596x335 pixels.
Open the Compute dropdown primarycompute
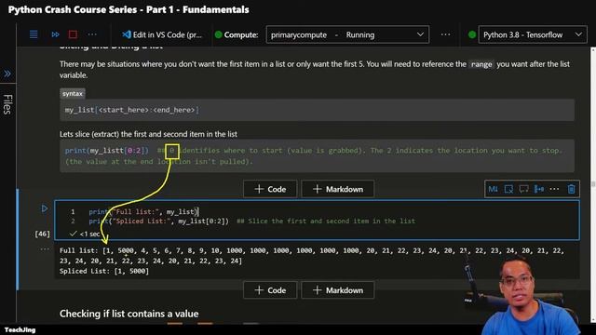(x=347, y=34)
